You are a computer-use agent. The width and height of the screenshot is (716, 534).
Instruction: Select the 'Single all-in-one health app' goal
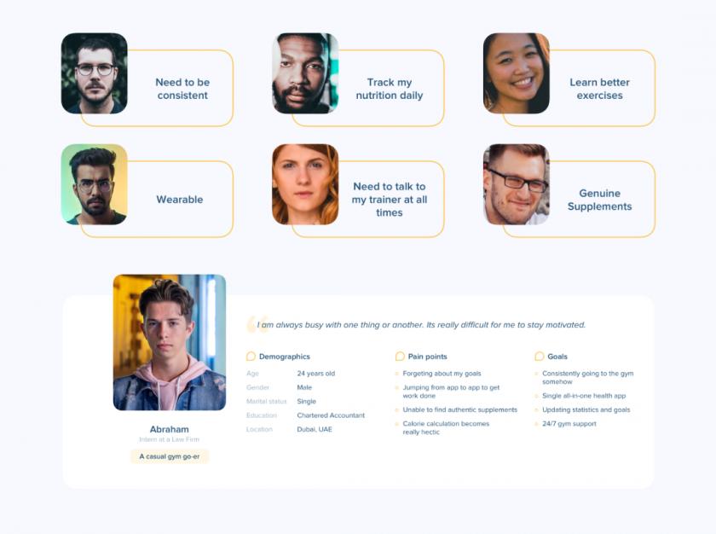584,396
